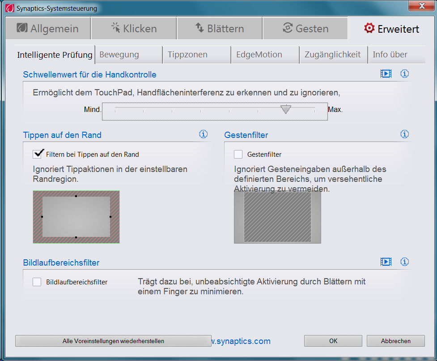Enable the Gestenfilter checkbox
Viewport: 437px width, 361px height.
click(x=238, y=154)
